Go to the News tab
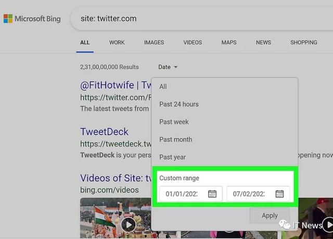333x239 pixels. click(x=263, y=43)
